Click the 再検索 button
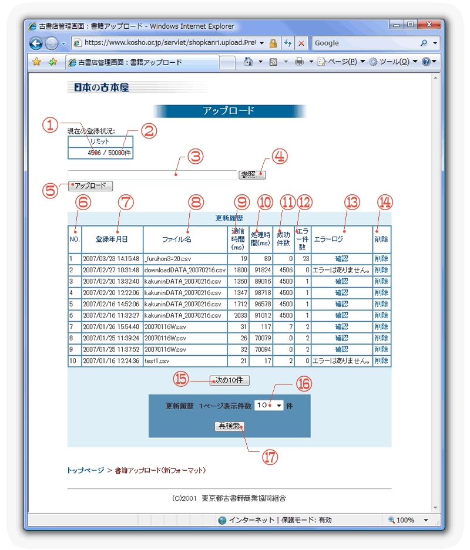The width and height of the screenshot is (470, 550). point(229,426)
